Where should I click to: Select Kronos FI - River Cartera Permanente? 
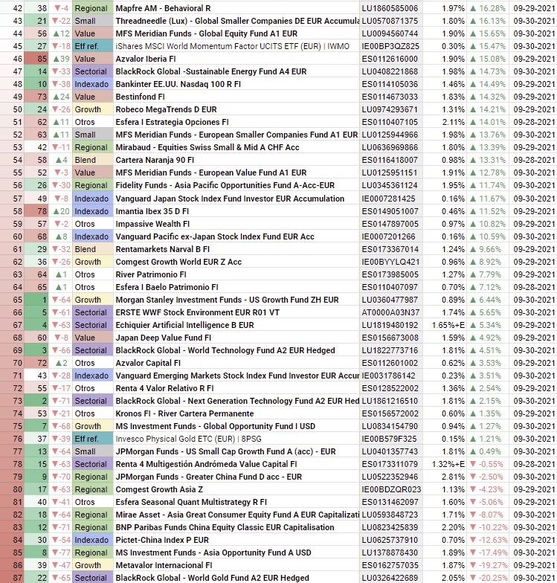[x=236, y=413]
